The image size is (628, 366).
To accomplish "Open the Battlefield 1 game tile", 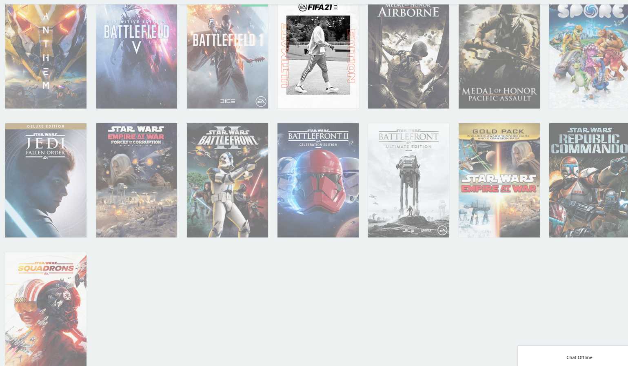I will pyautogui.click(x=227, y=56).
